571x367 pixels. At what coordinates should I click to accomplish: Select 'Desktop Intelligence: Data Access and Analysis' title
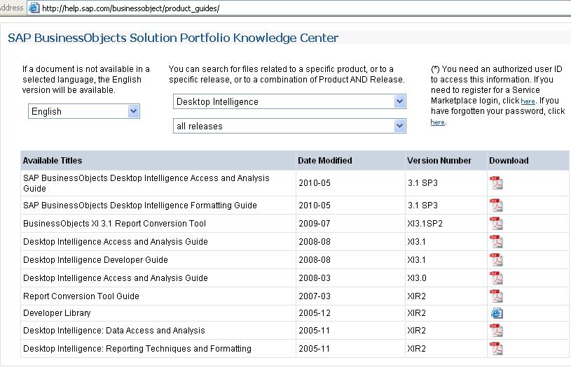(114, 330)
